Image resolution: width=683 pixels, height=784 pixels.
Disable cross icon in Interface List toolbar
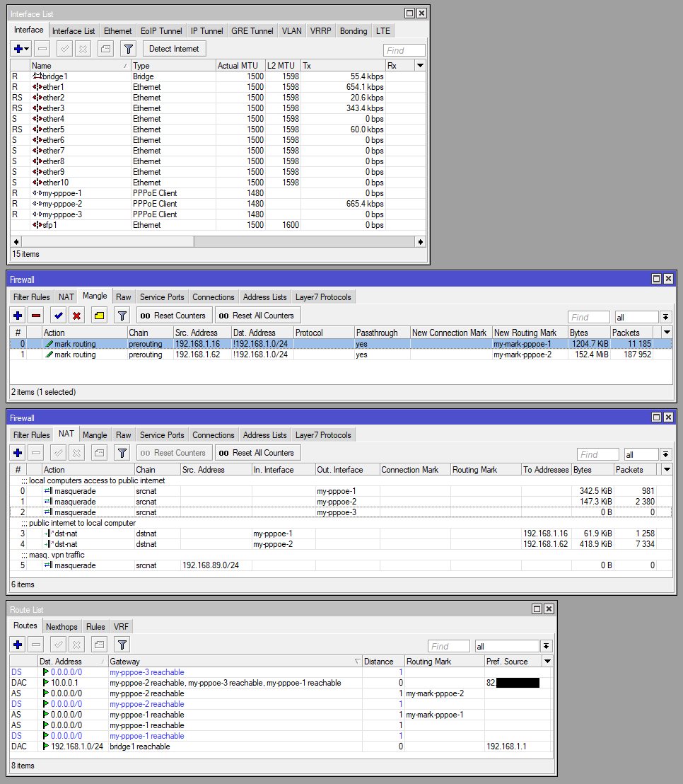coord(83,49)
